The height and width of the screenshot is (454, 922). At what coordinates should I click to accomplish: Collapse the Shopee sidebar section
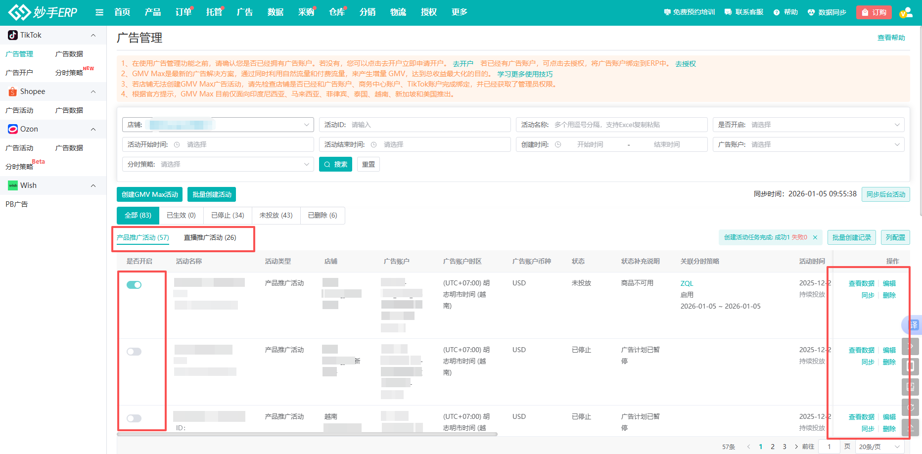coord(93,91)
